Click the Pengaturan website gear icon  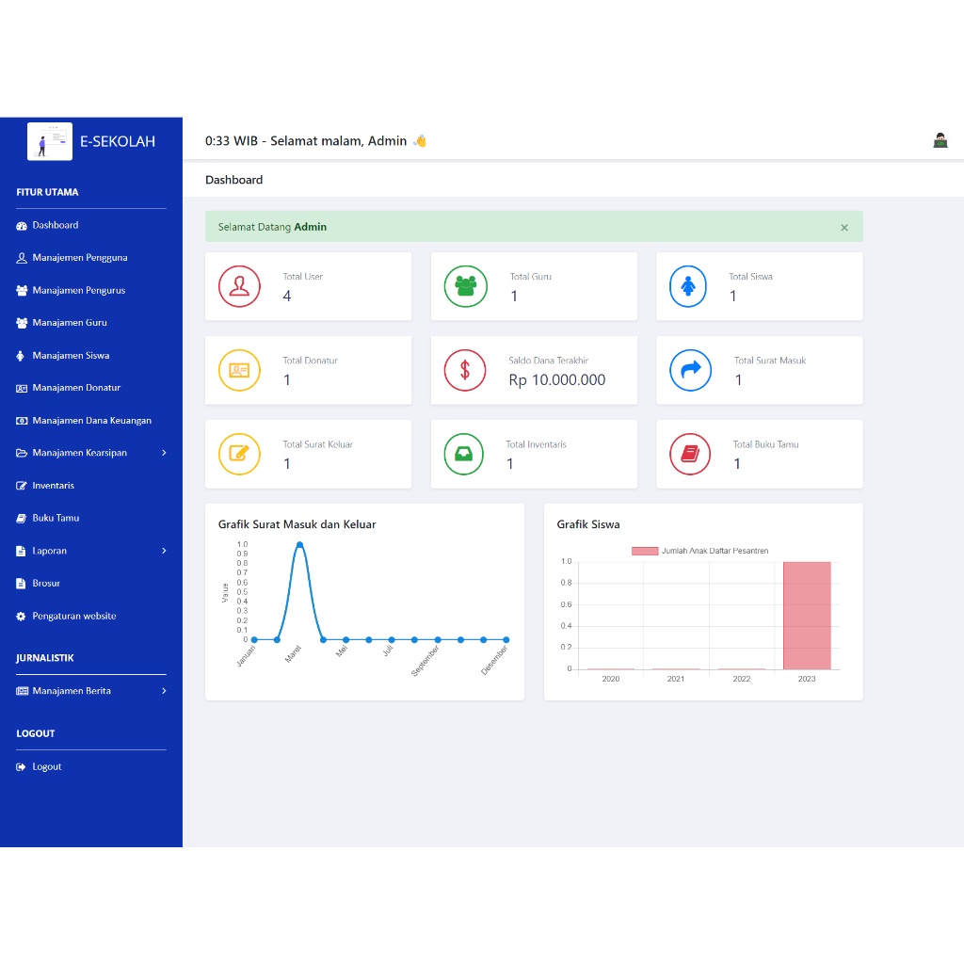click(x=21, y=616)
